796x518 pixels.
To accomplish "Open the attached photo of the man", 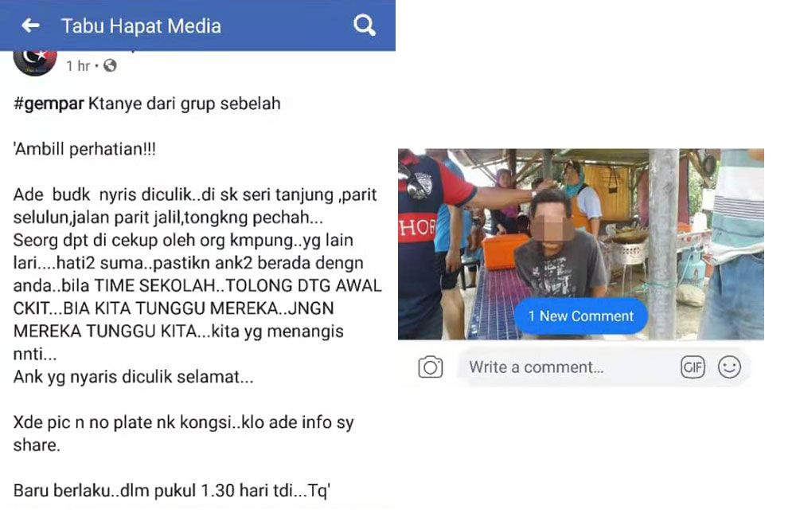I will [581, 244].
